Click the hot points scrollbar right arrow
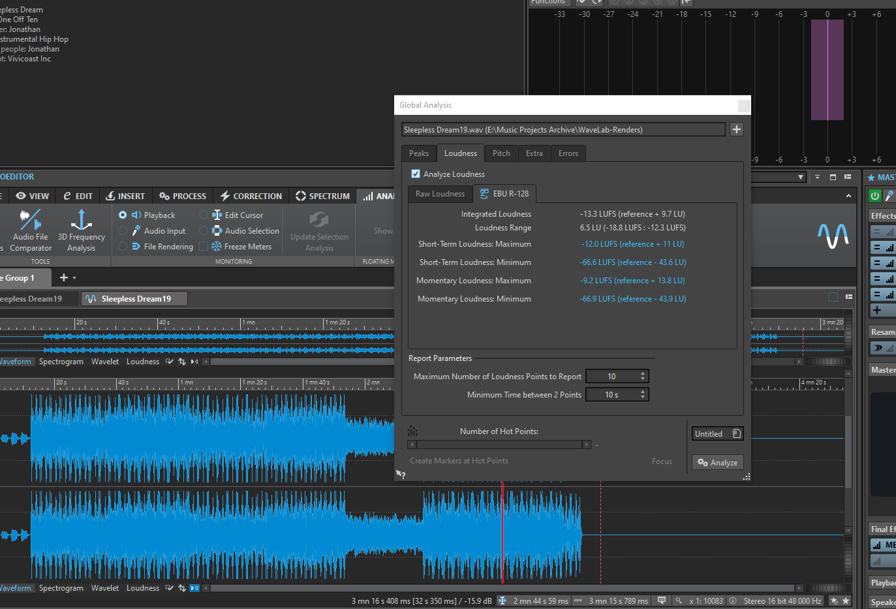This screenshot has width=896, height=609. coord(587,445)
